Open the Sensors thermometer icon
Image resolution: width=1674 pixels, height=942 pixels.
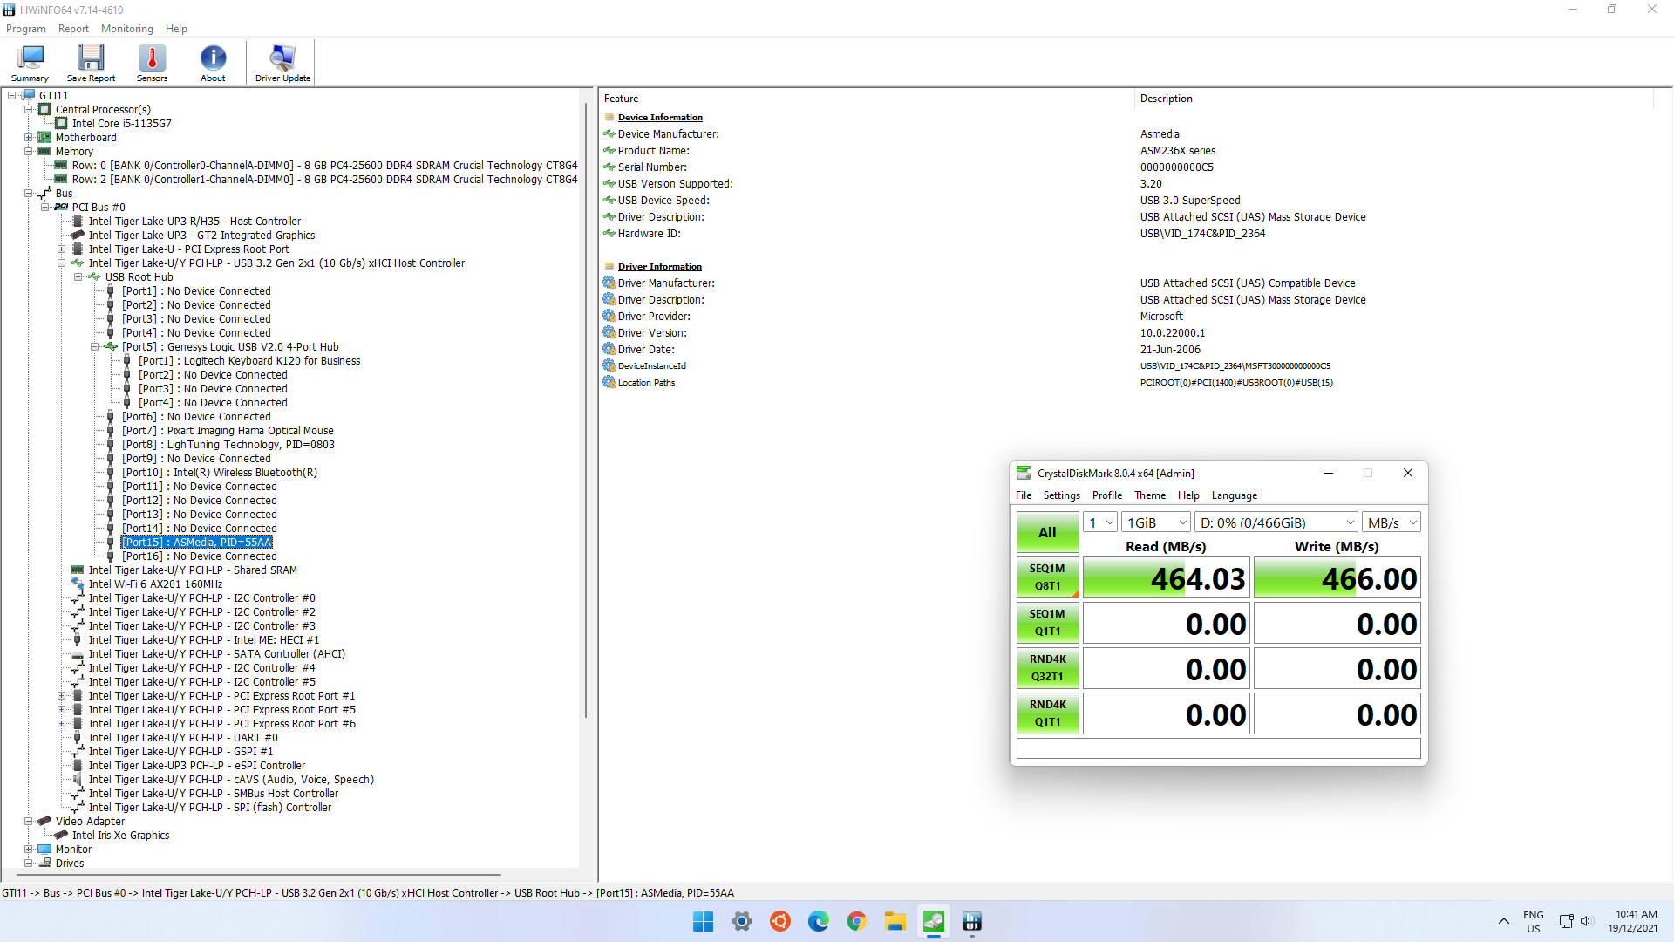tap(152, 64)
